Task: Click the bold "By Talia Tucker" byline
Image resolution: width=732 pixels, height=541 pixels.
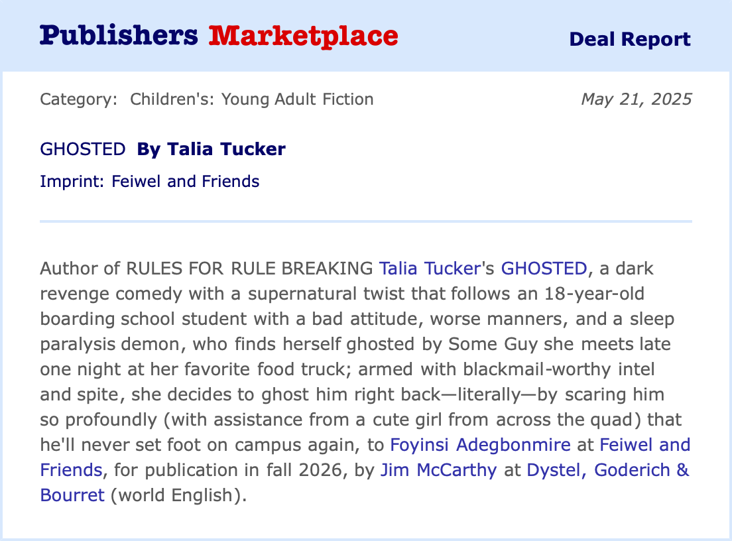Action: tap(211, 149)
